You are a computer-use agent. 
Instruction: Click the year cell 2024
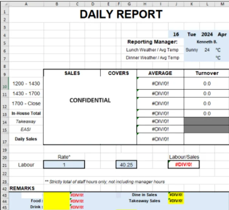(207, 34)
